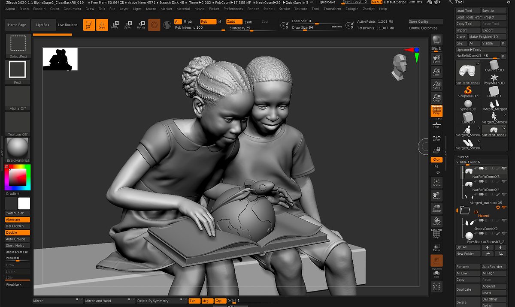Select the Draw mode icon
The image size is (515, 307).
pos(102,25)
